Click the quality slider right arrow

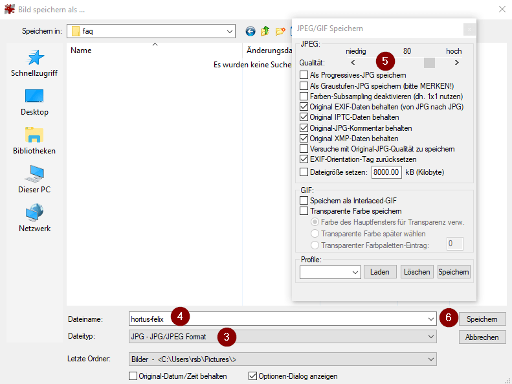coord(456,63)
